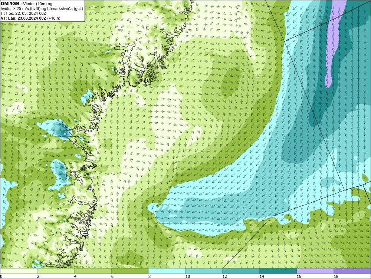Image resolution: width=371 pixels, height=279 pixels.
Task: Click the above 18 m/s purple legend swatch
Action: coord(352,271)
